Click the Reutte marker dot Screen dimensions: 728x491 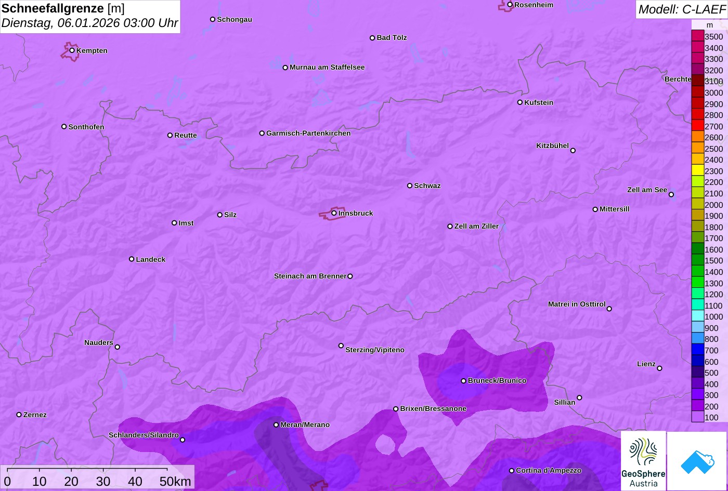(x=170, y=135)
